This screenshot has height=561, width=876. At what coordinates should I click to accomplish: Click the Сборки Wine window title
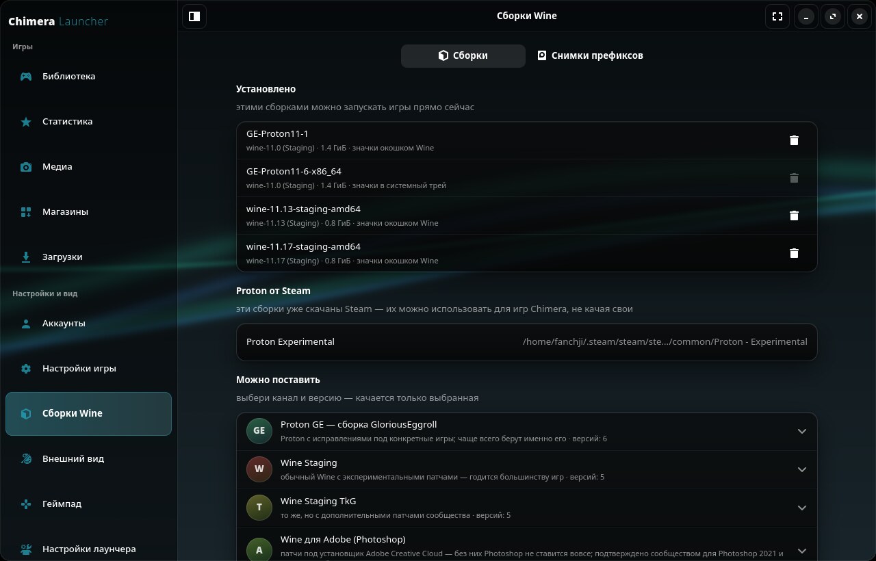tap(527, 16)
